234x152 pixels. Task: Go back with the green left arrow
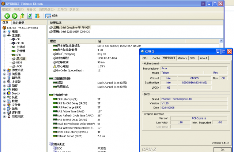7,16
